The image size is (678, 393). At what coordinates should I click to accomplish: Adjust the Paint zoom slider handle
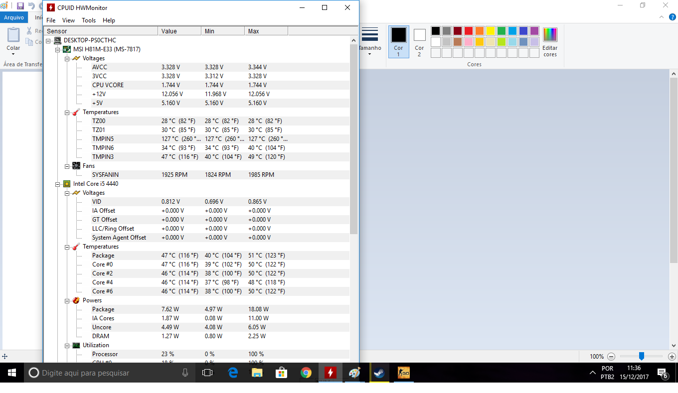click(642, 356)
